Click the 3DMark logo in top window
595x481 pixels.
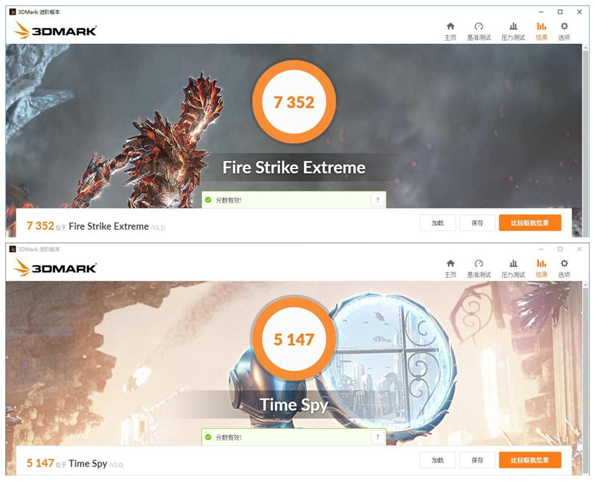pos(56,30)
